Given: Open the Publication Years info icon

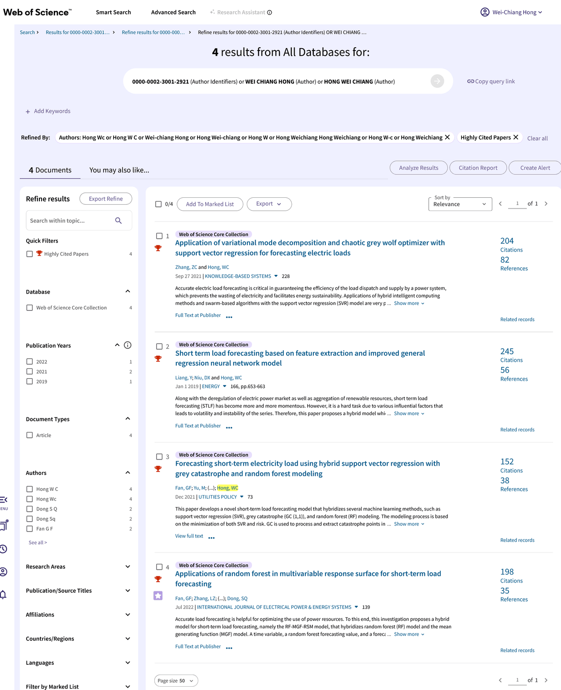Looking at the screenshot, I should point(128,345).
